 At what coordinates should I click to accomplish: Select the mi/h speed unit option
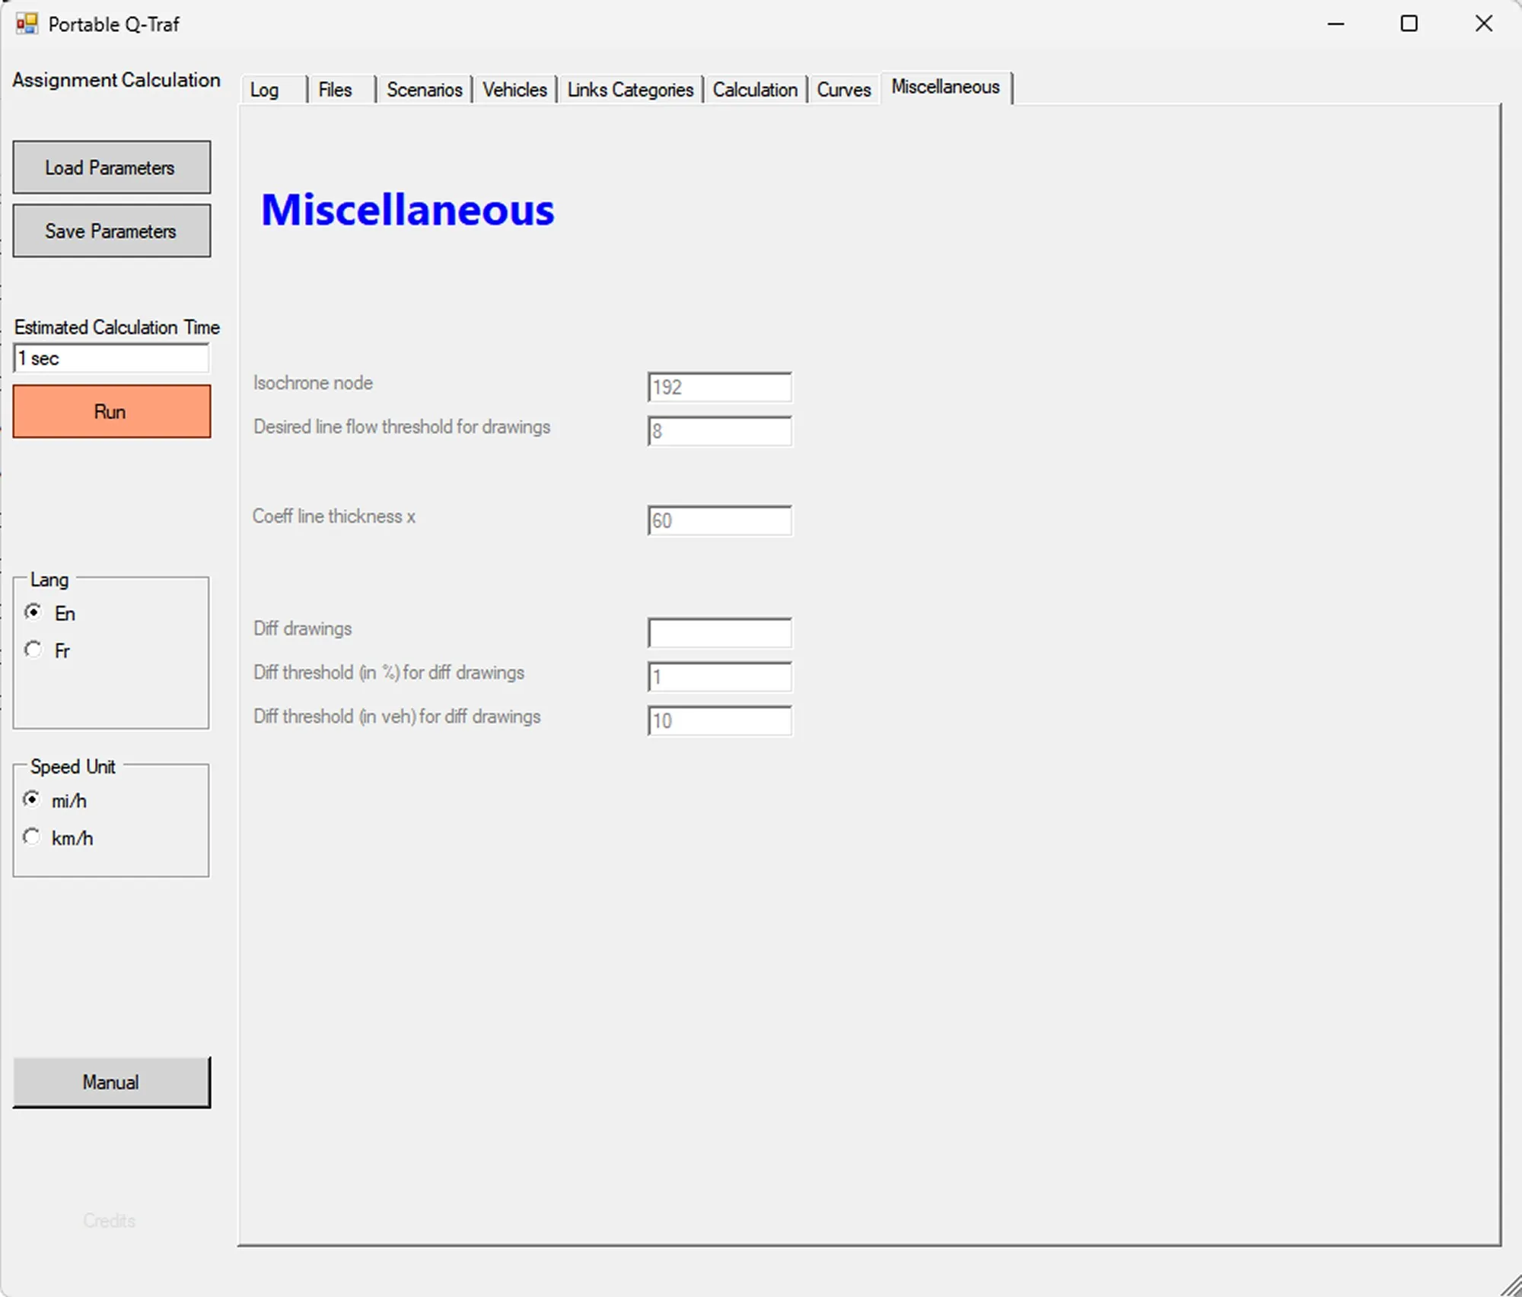coord(33,799)
